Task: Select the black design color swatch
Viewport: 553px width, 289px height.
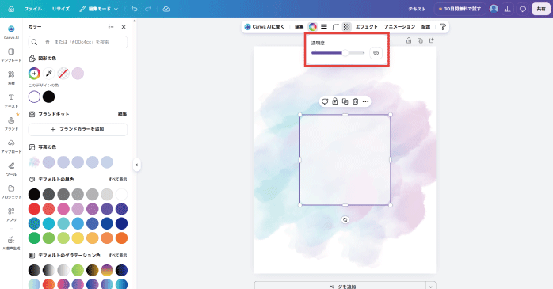Action: (48, 97)
